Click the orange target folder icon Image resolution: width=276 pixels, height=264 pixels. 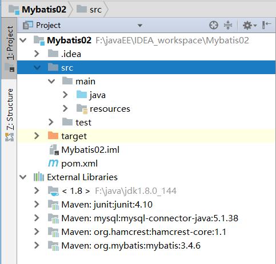pos(53,136)
